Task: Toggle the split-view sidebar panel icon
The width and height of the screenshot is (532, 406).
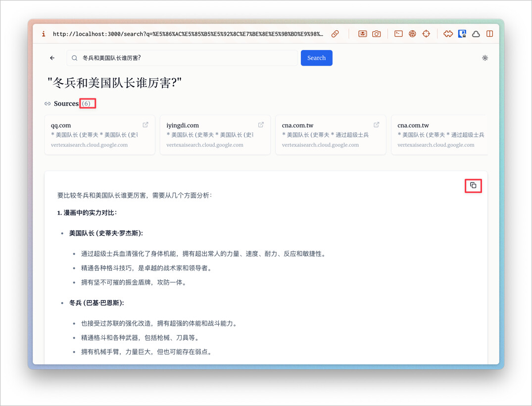Action: [x=489, y=34]
